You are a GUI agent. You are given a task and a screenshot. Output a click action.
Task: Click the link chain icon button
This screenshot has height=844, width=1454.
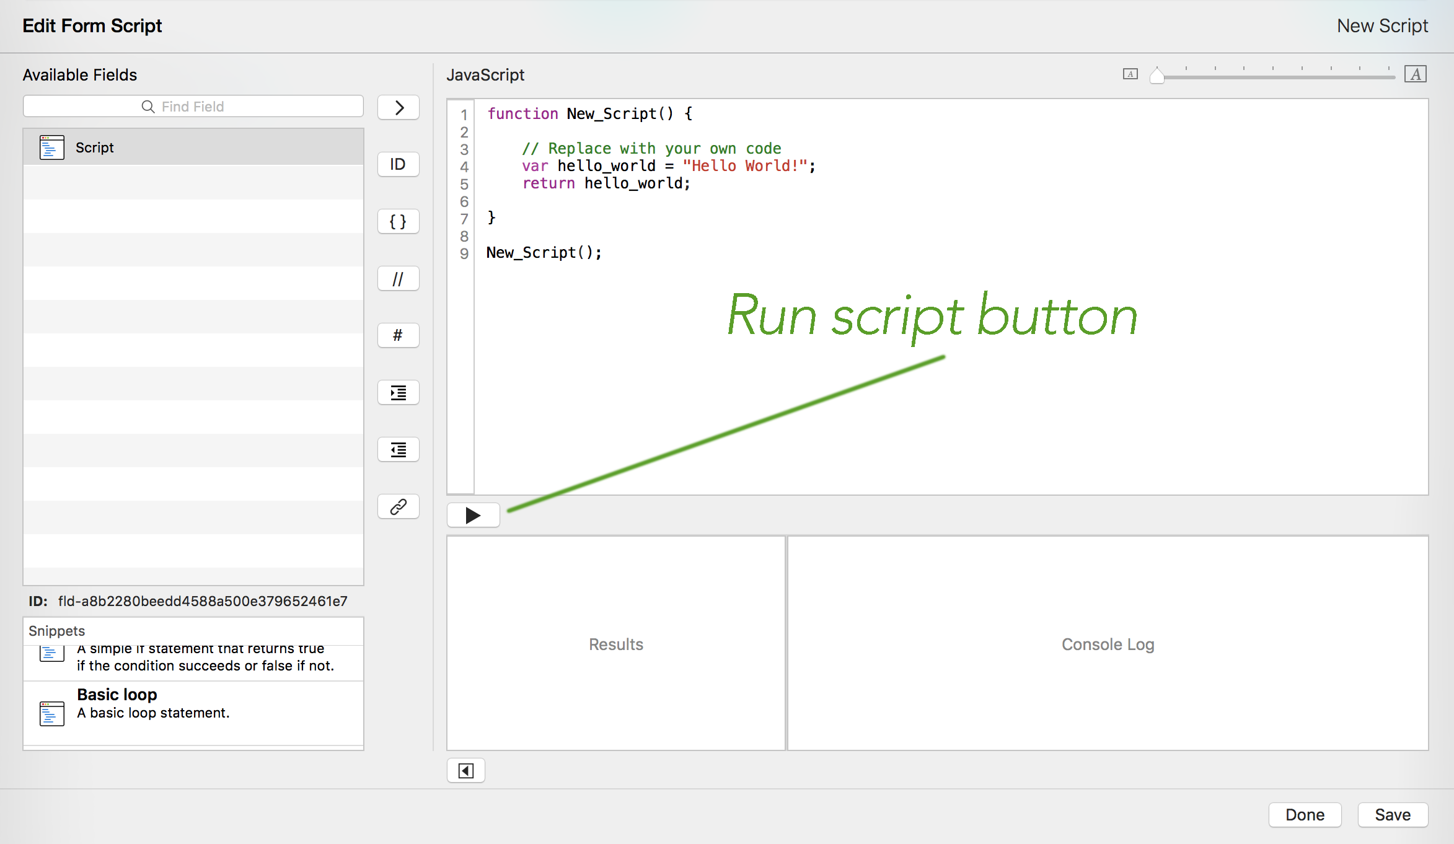pos(398,506)
